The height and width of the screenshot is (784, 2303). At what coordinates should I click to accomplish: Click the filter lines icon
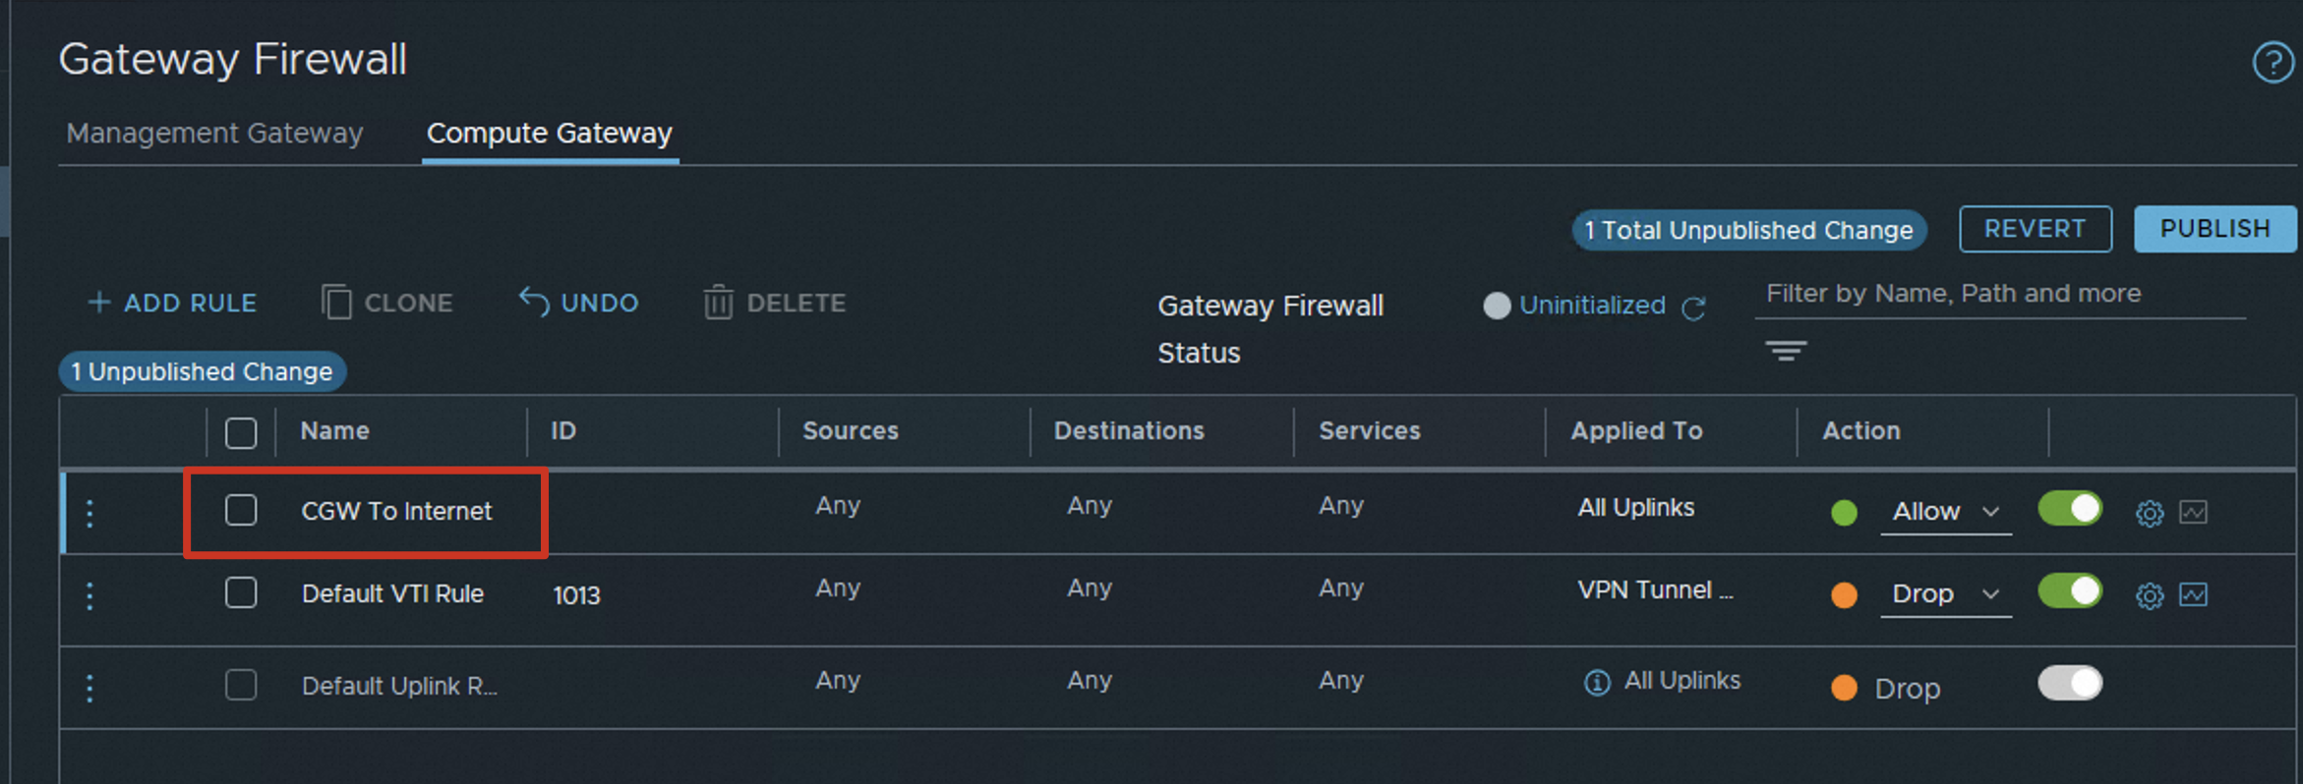pyautogui.click(x=1786, y=351)
